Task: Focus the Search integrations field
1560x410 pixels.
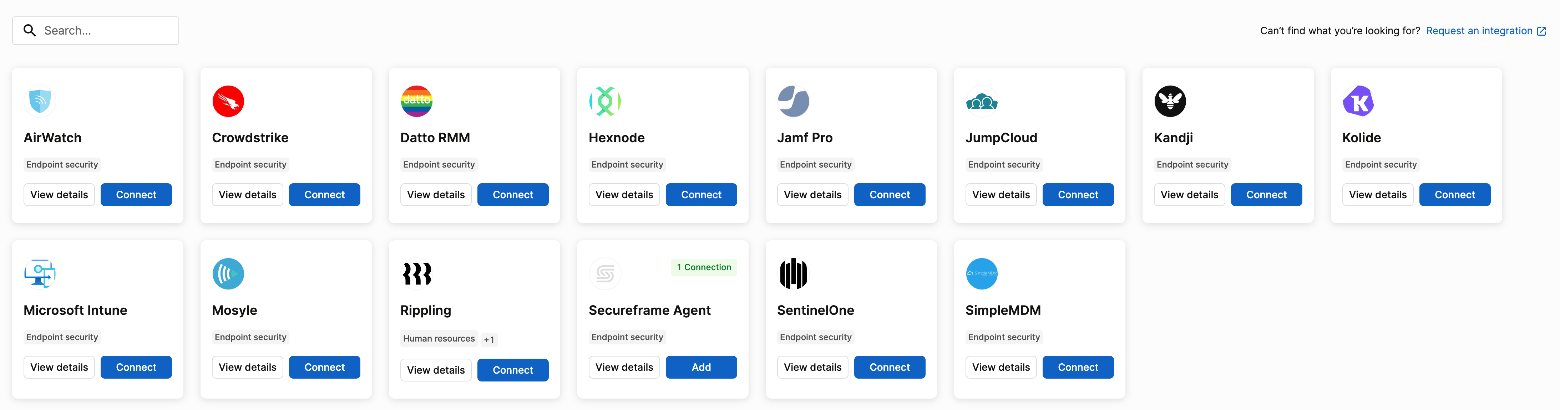Action: coord(96,30)
